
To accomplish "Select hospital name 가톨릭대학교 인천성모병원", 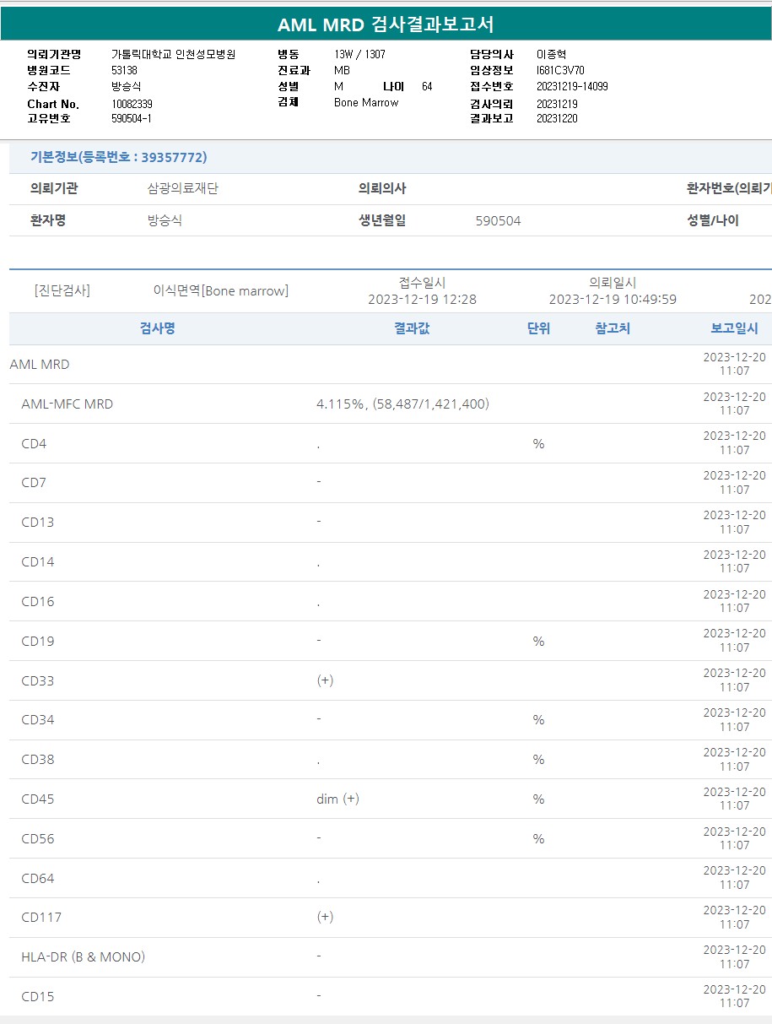I will (x=174, y=54).
